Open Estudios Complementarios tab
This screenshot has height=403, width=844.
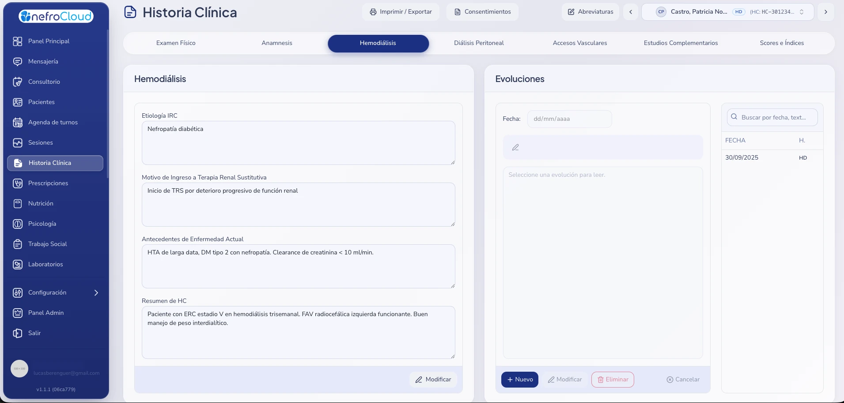point(681,43)
